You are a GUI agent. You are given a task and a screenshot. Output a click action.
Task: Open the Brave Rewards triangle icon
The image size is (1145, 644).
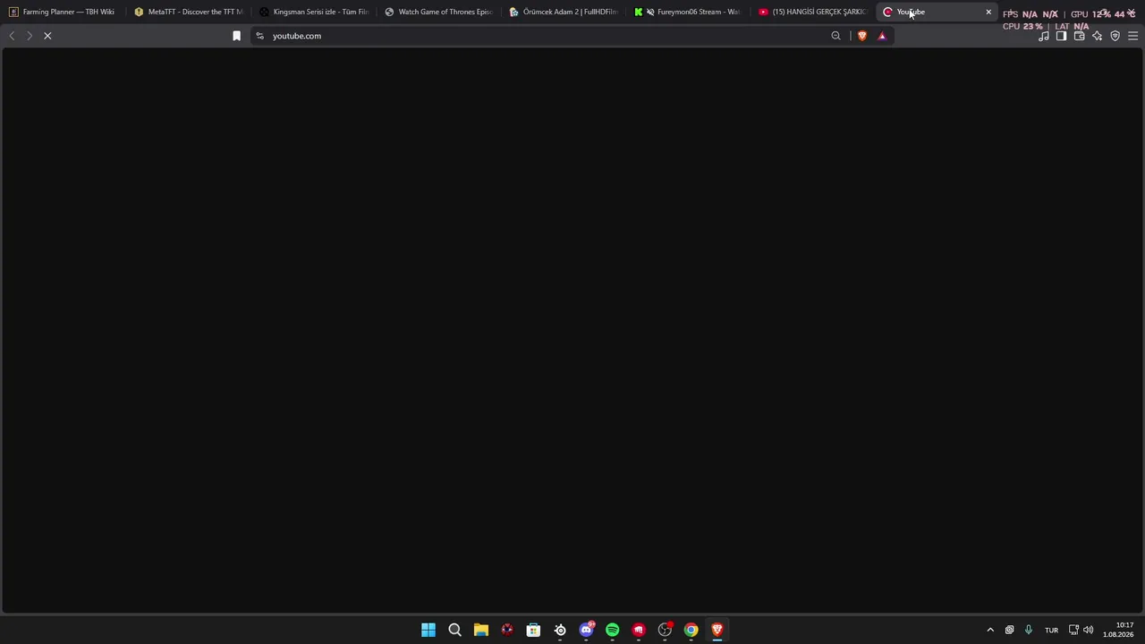coord(882,36)
